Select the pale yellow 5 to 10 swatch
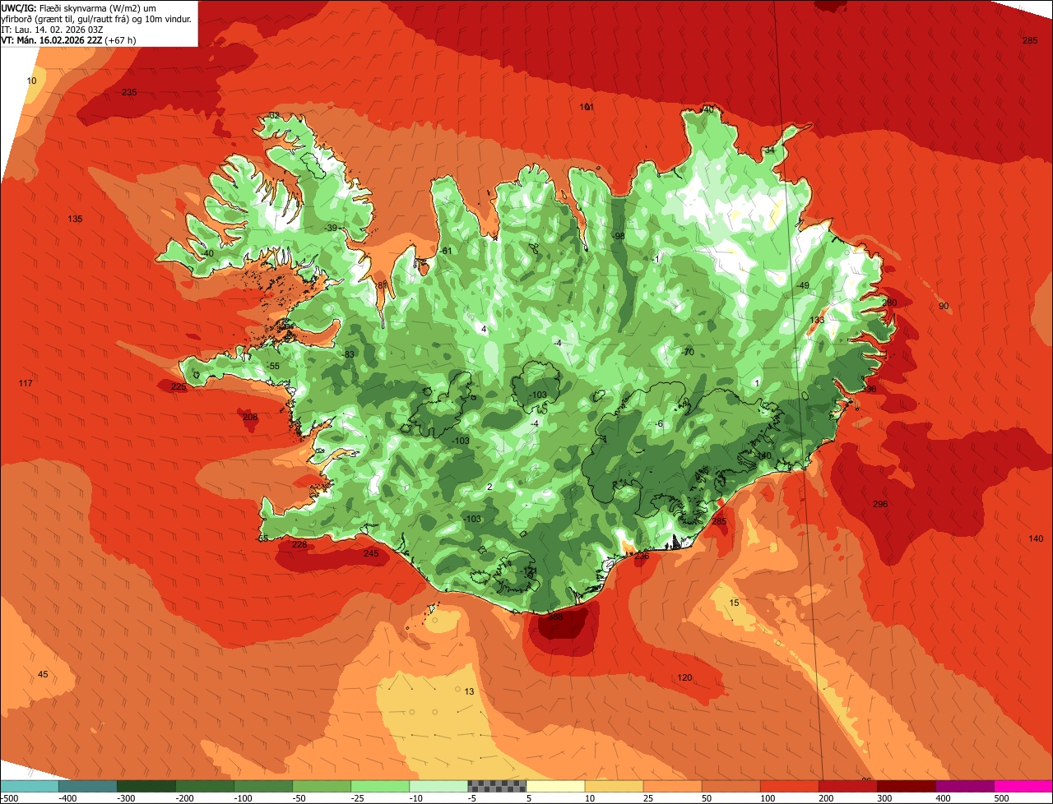Image resolution: width=1053 pixels, height=804 pixels. [555, 786]
